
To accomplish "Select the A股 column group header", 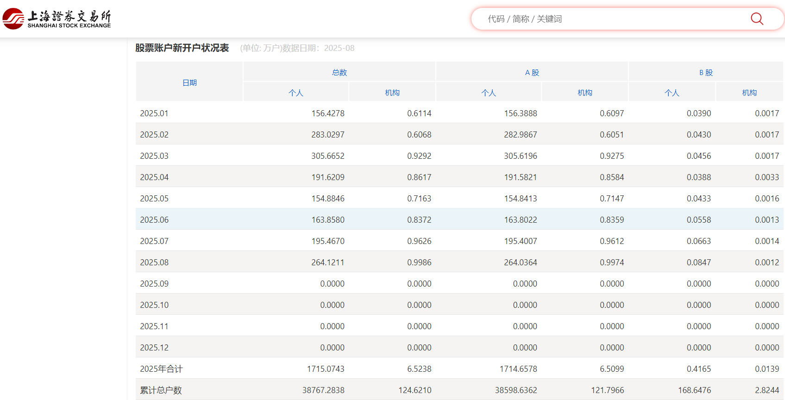I will pos(532,72).
